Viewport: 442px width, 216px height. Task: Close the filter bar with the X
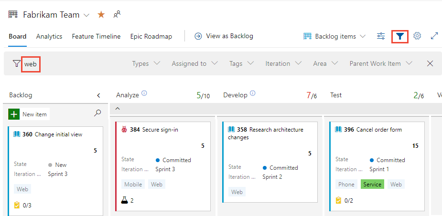[430, 63]
